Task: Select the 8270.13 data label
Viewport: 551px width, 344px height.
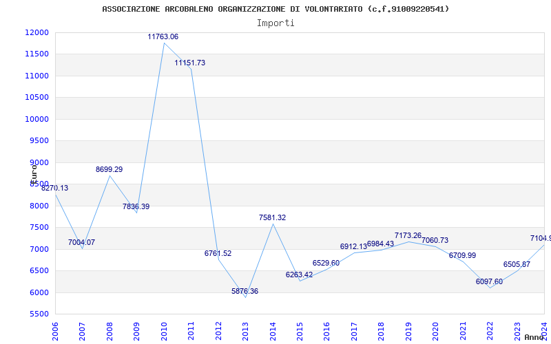Action: click(54, 188)
